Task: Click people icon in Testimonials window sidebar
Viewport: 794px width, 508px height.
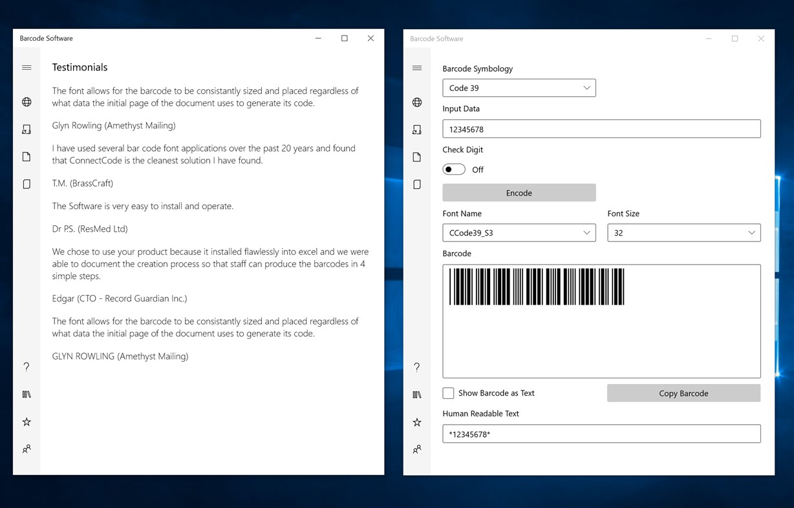Action: [27, 449]
